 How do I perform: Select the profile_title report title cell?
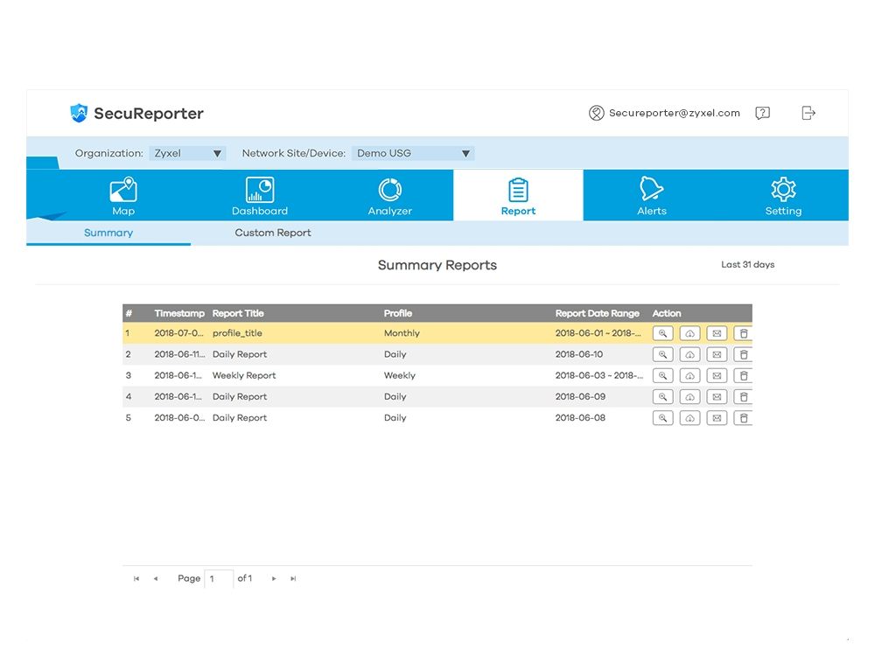coord(237,333)
